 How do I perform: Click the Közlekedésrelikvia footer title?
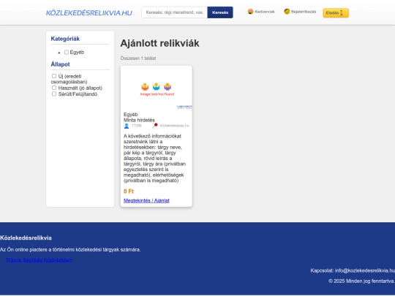[26, 238]
